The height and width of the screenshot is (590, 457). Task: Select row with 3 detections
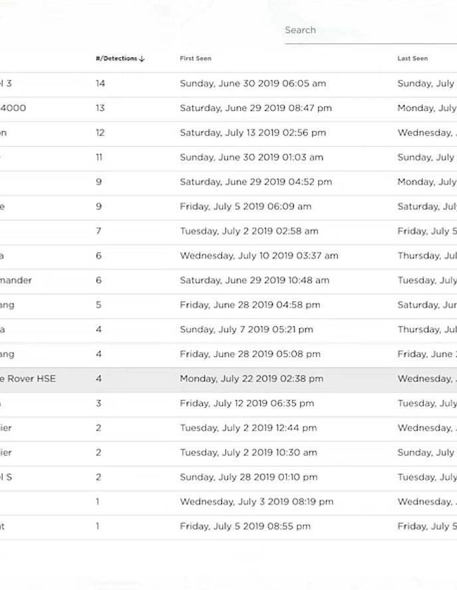[x=228, y=403]
